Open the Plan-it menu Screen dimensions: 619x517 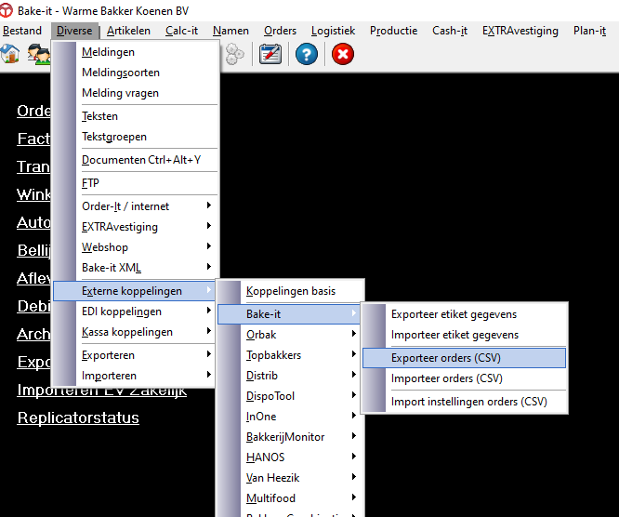pos(589,31)
